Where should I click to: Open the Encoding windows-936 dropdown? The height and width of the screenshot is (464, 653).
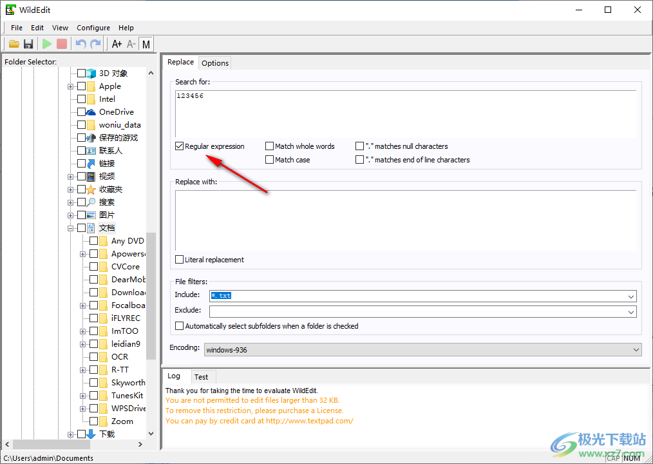coord(636,350)
